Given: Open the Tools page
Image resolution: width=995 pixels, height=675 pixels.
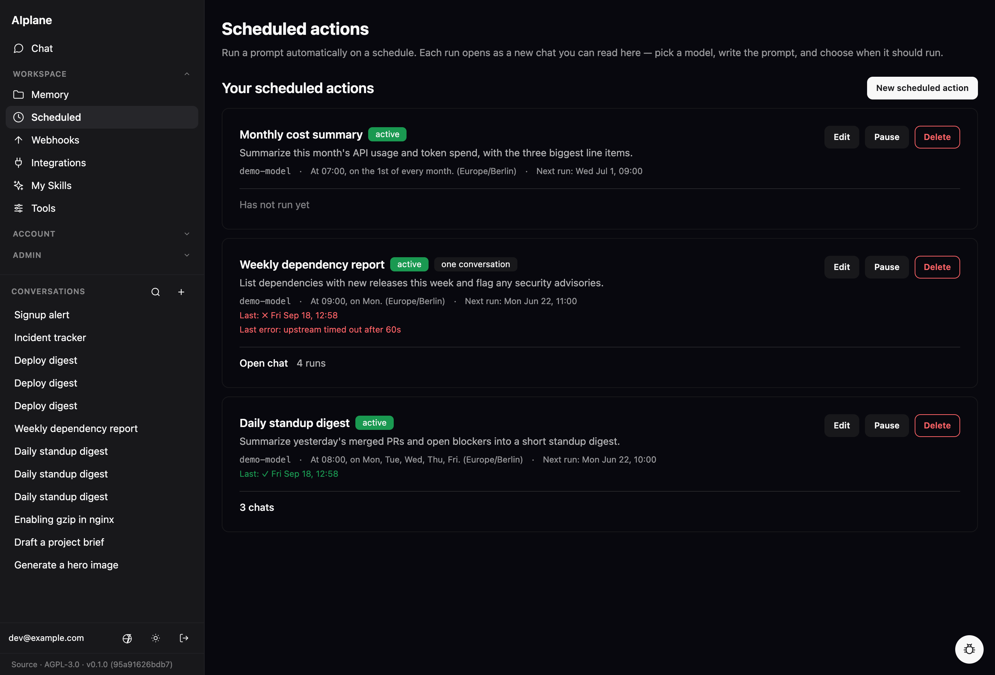Looking at the screenshot, I should coord(102,208).
